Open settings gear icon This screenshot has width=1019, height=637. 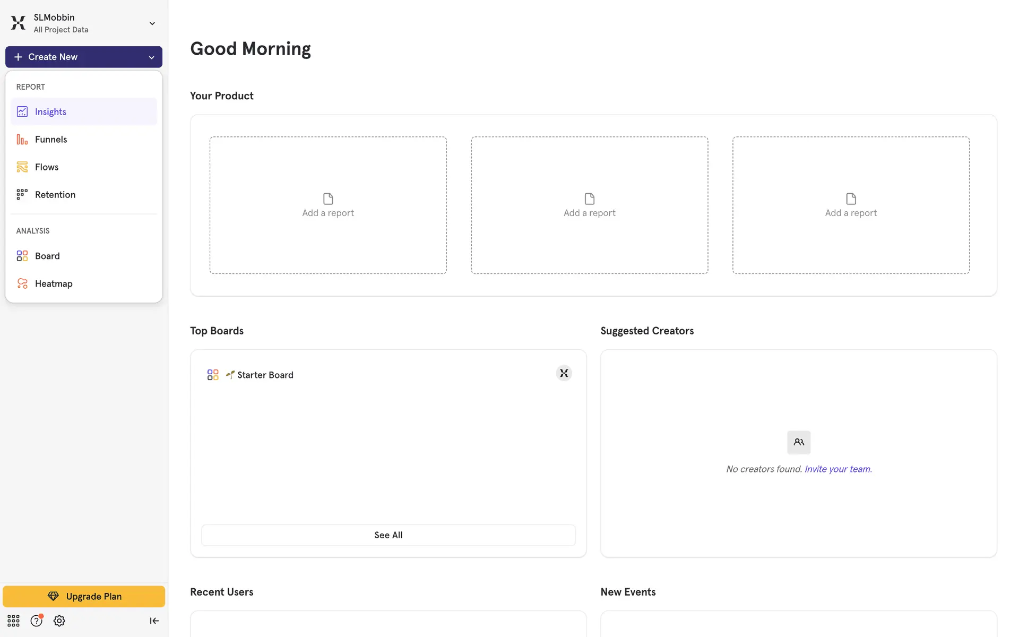(x=59, y=621)
